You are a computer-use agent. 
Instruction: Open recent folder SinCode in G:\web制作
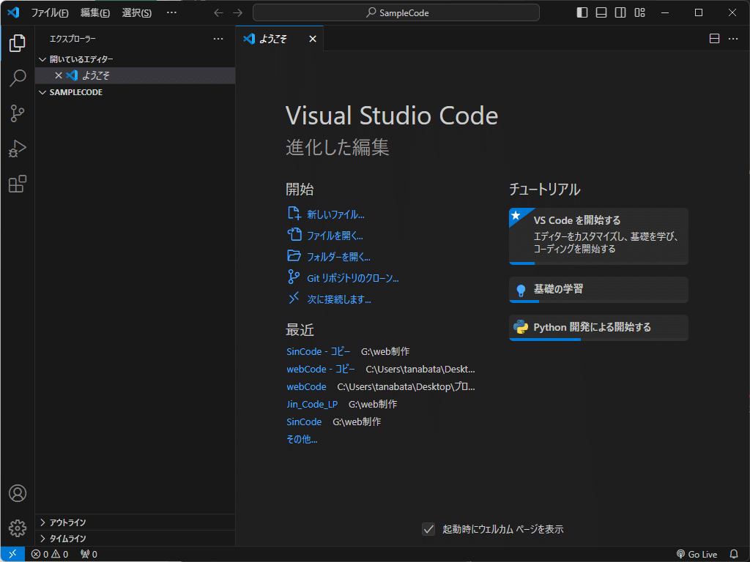pos(304,422)
